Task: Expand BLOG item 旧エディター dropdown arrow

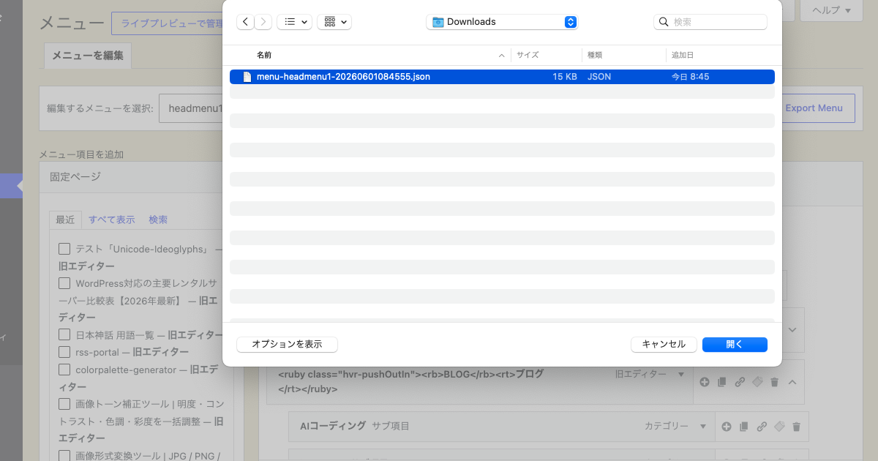Action: (x=681, y=374)
